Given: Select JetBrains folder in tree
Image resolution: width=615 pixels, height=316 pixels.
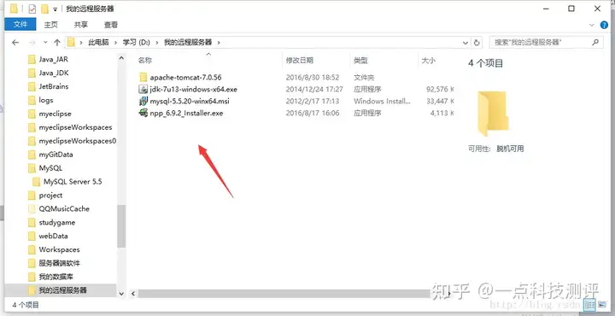Looking at the screenshot, I should click(x=54, y=86).
